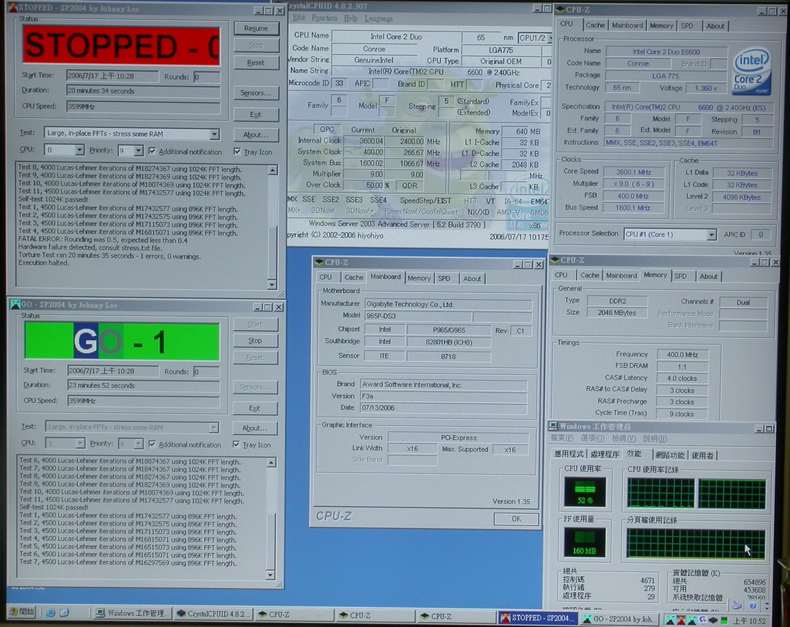The width and height of the screenshot is (790, 627).
Task: Click the scroll-up arrow of the STOPPED log
Action: (272, 170)
